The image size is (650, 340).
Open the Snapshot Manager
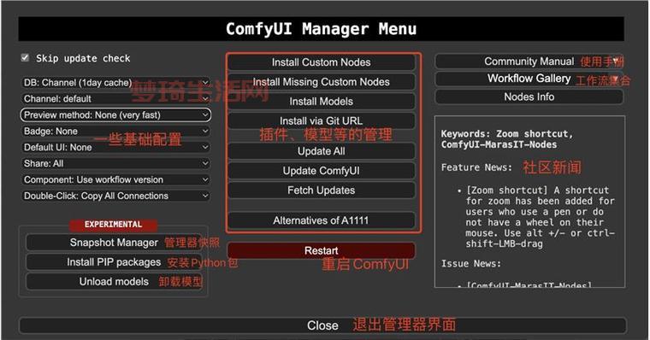coord(114,243)
